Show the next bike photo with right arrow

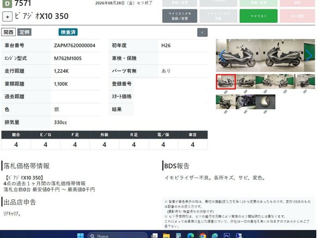tap(309, 55)
